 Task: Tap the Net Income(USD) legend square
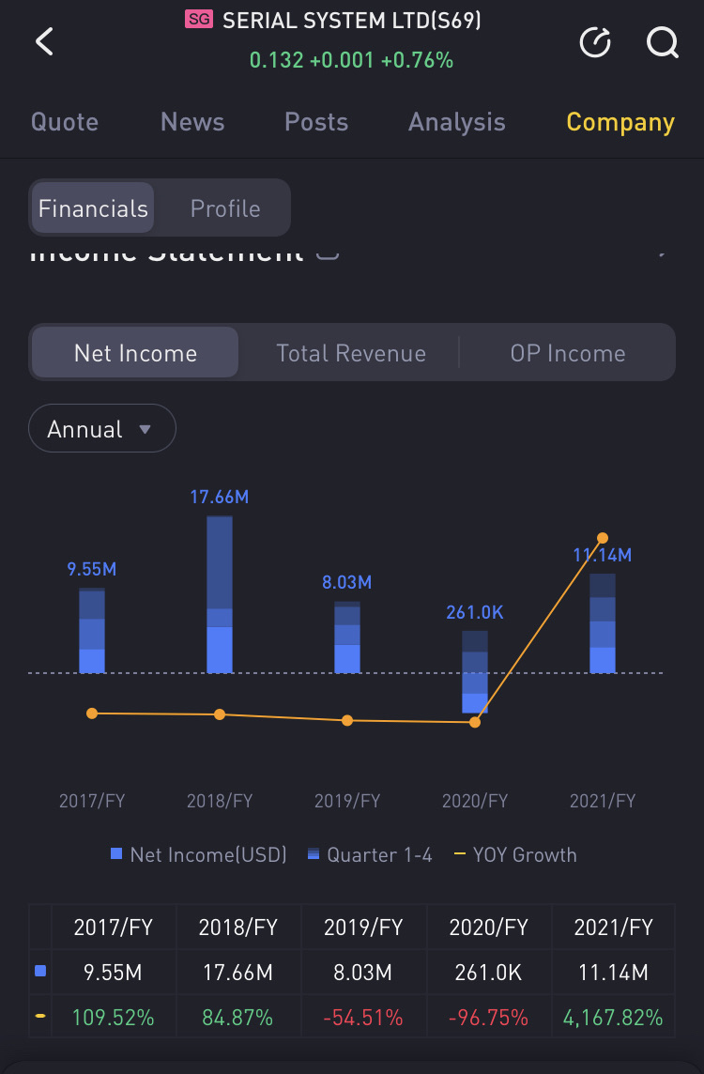pyautogui.click(x=116, y=854)
